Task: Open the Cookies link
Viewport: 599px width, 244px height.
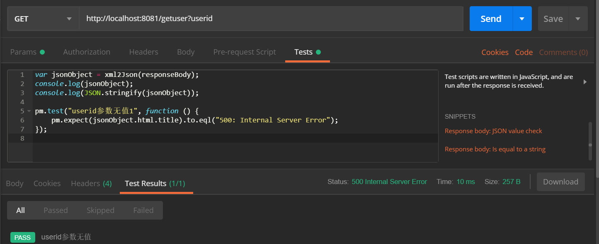Action: pyautogui.click(x=495, y=53)
